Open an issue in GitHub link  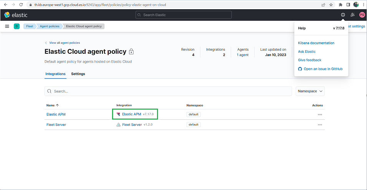323,69
